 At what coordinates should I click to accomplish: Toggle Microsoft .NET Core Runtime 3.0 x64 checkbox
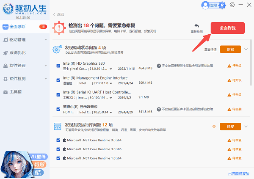click(x=58, y=140)
